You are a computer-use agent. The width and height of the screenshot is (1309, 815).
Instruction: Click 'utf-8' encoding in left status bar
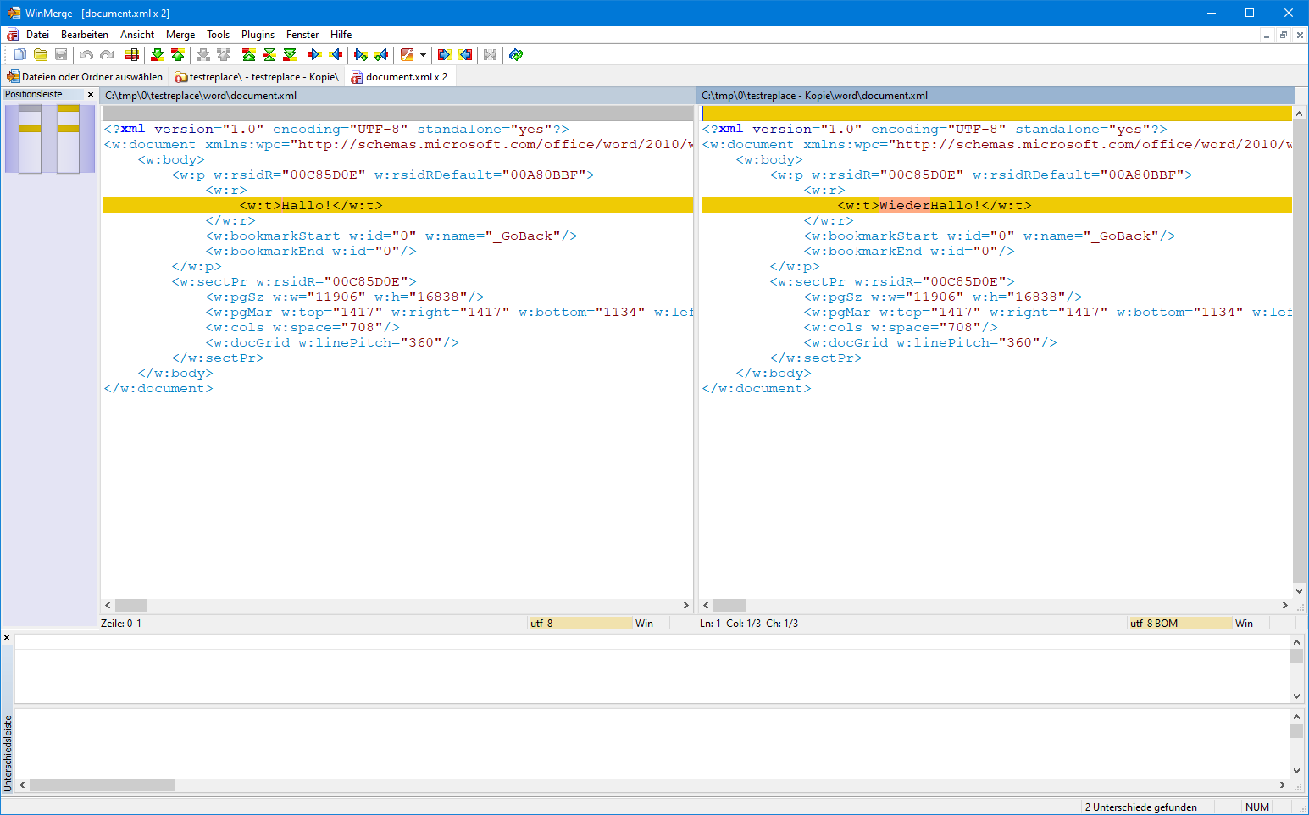coord(580,624)
